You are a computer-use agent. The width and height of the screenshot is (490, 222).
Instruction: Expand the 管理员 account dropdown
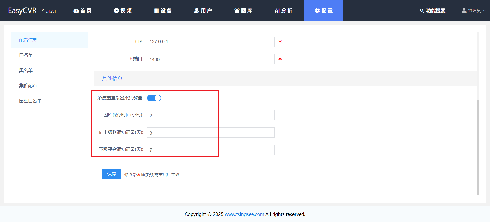[x=474, y=10]
